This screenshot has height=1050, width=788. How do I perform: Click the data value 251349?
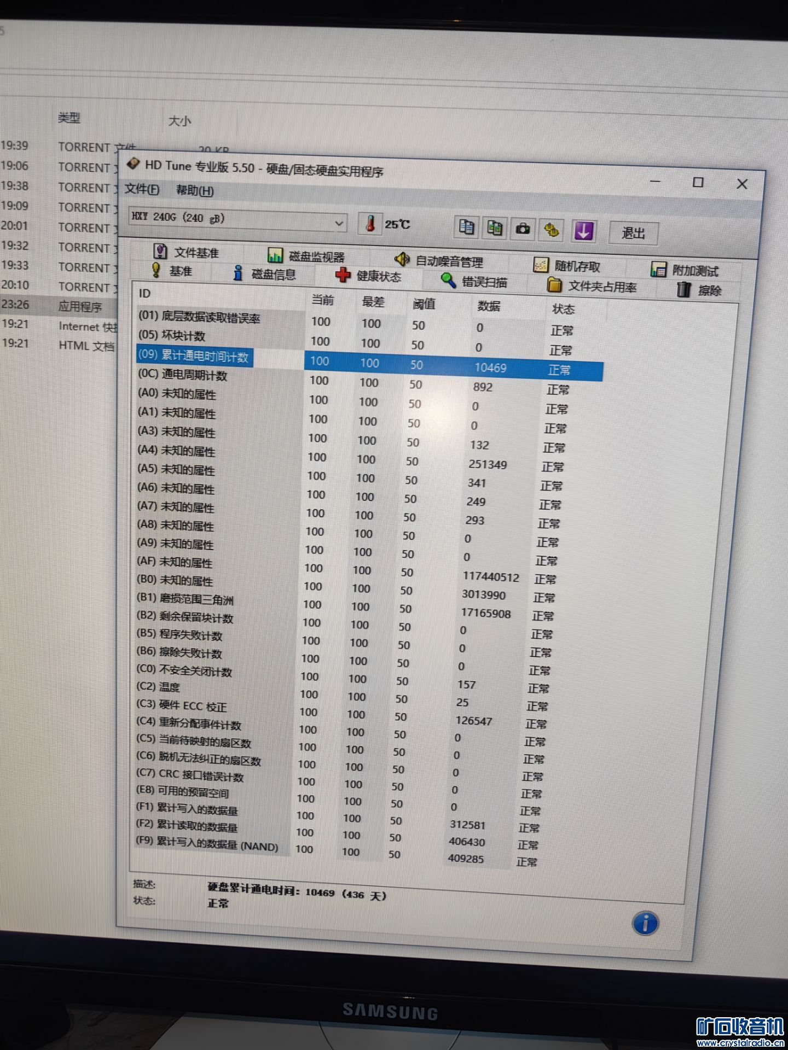[x=488, y=464]
